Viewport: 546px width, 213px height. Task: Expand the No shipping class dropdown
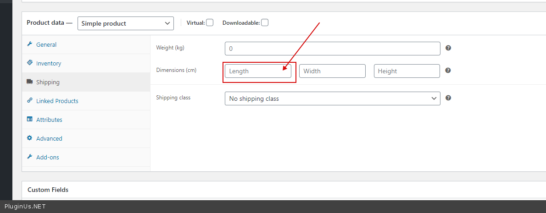[x=332, y=98]
